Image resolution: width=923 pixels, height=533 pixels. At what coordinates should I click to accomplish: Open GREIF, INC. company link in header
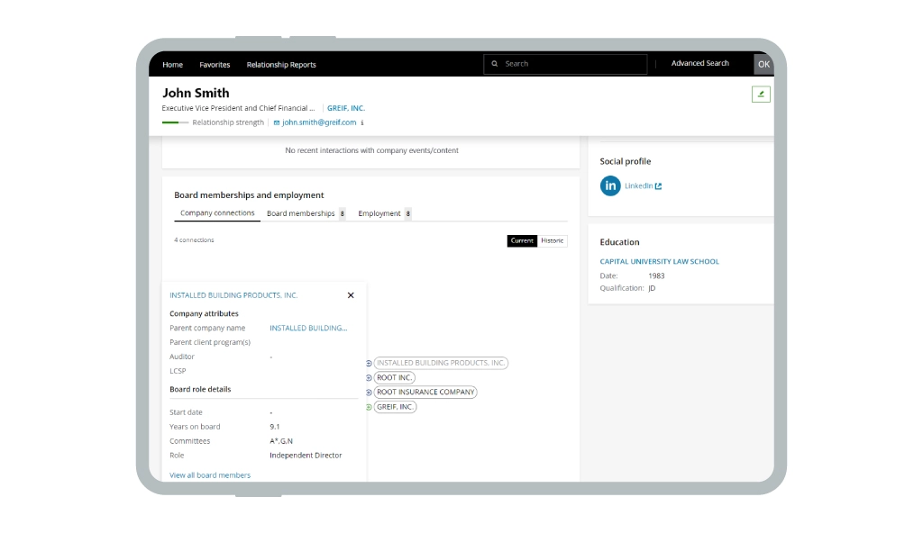coord(346,108)
